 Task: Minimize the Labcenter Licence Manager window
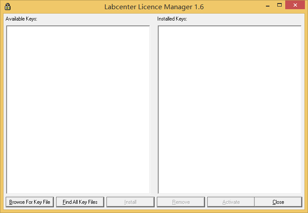tap(268, 5)
